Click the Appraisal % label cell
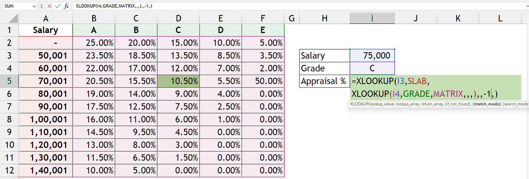529x179 pixels. click(324, 81)
